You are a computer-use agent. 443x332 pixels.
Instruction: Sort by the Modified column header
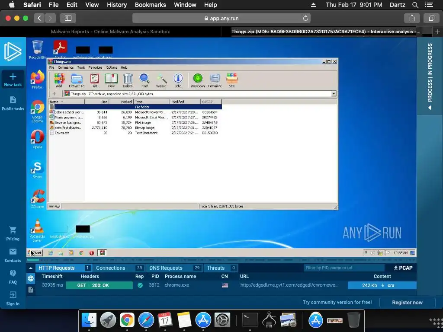point(185,102)
